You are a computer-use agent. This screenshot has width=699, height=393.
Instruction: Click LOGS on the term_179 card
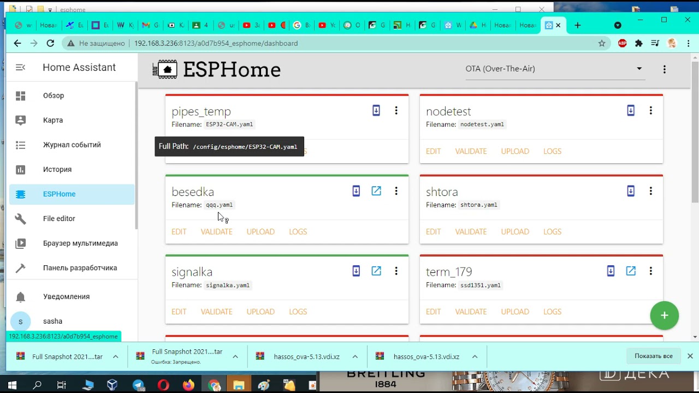click(x=552, y=312)
